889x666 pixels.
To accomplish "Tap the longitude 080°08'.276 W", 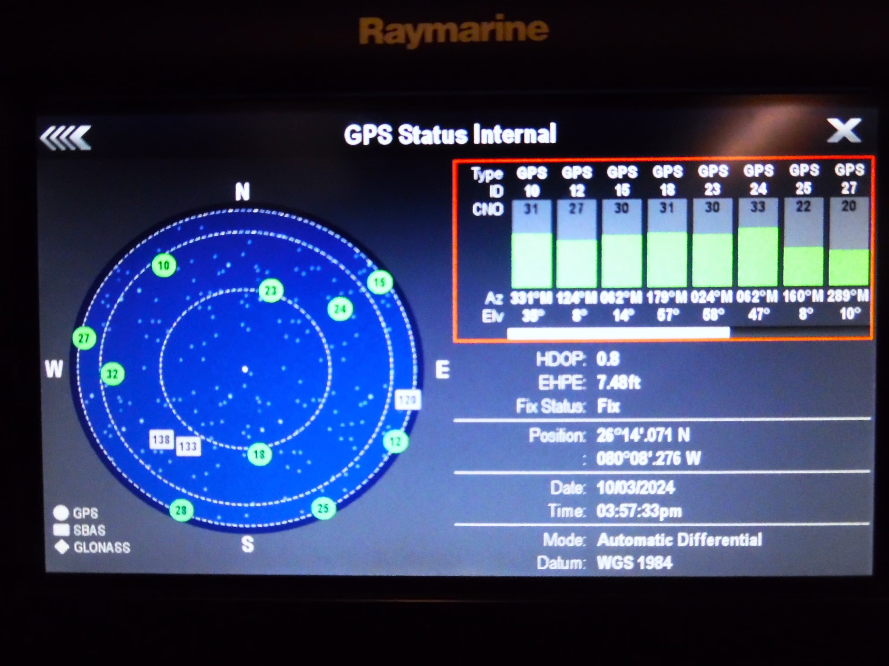I will (648, 458).
